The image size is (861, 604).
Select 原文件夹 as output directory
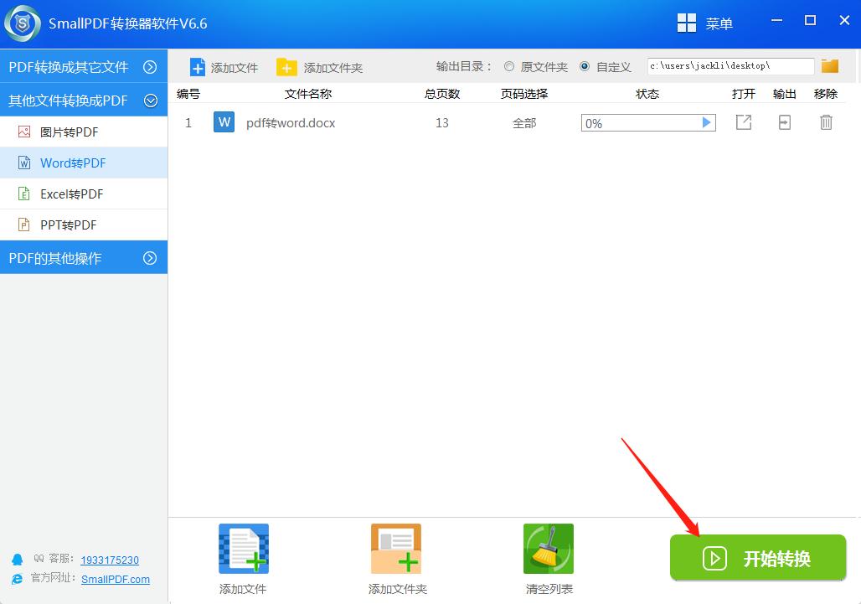click(x=508, y=66)
